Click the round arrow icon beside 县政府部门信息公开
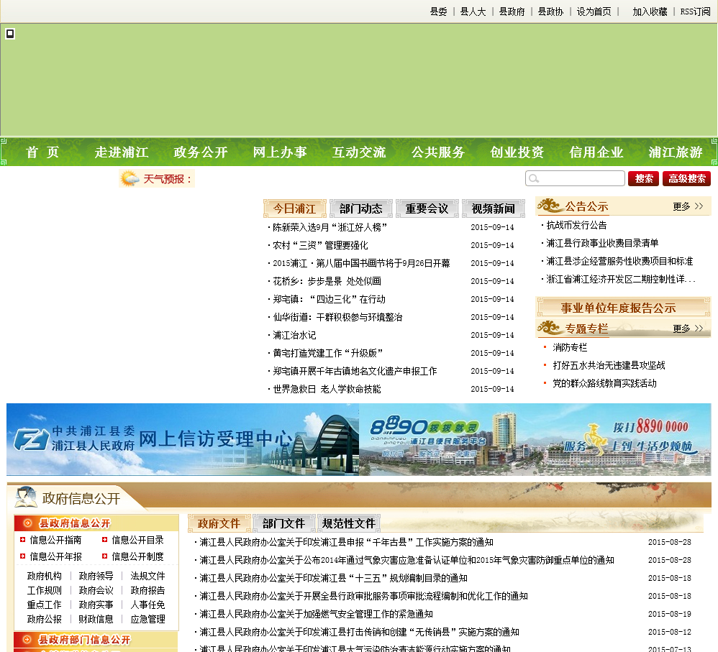The width and height of the screenshot is (718, 652). 27,639
